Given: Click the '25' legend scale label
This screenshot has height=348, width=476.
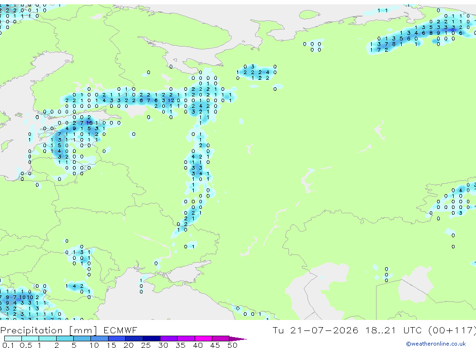Looking at the screenshot, I should click(146, 345).
